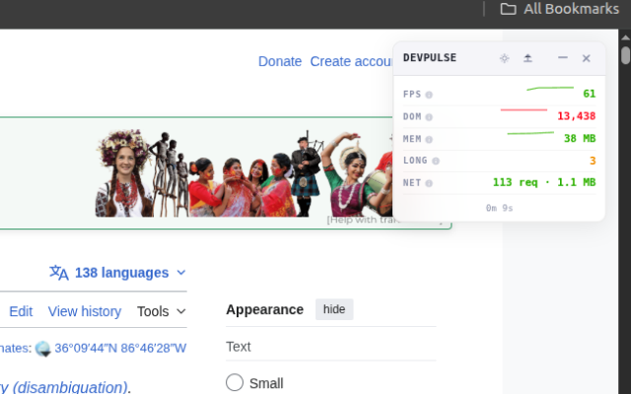Click the cultural banner image
The image size is (631, 394).
click(x=244, y=173)
